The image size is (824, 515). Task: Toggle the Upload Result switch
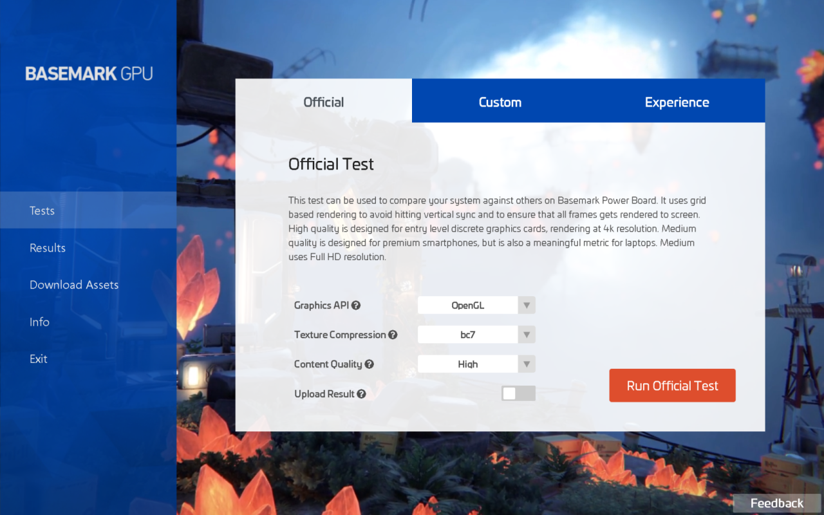[519, 393]
